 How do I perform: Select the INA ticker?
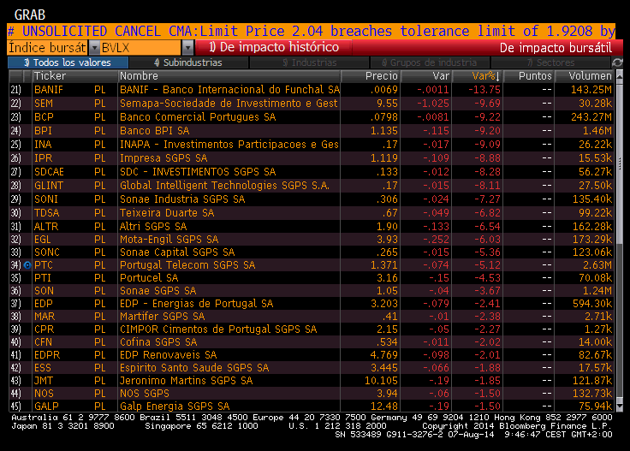click(43, 145)
